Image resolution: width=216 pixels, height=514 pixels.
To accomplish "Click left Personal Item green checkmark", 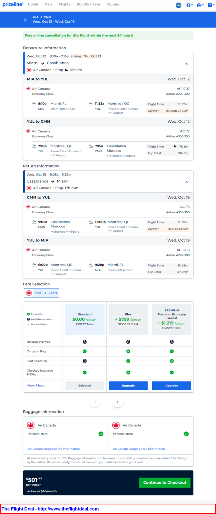I will click(x=101, y=434).
